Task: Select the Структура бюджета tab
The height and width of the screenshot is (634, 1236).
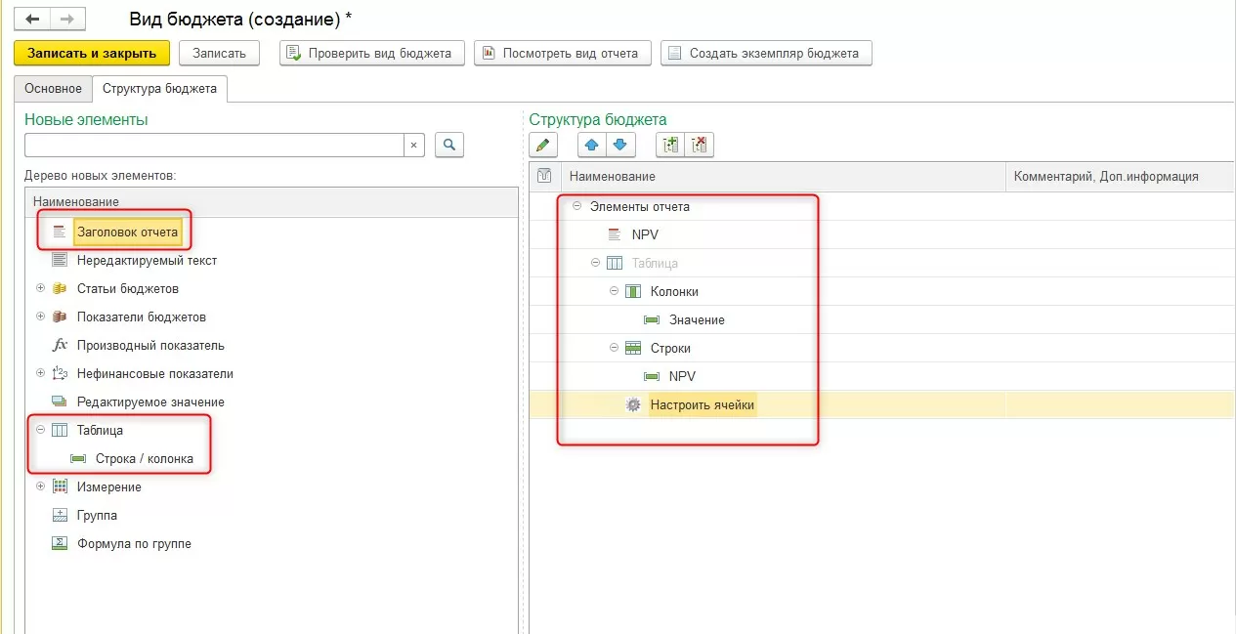Action: coord(159,88)
